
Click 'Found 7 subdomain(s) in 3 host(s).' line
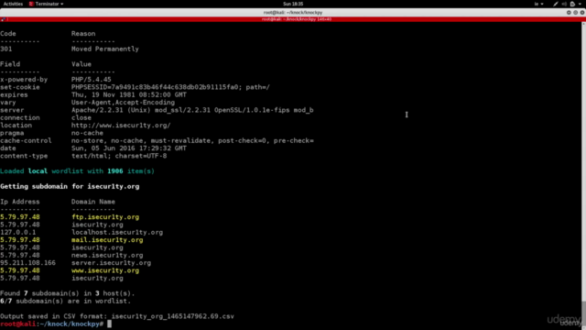point(67,293)
